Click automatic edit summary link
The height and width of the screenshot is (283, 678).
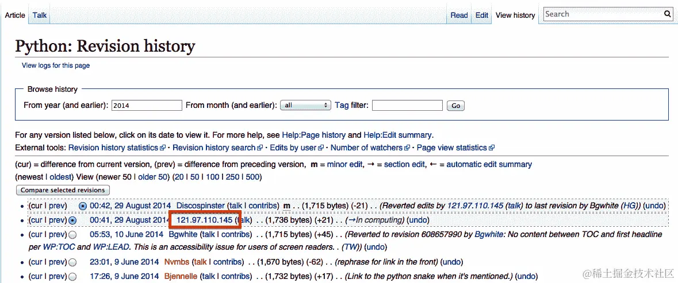click(489, 164)
